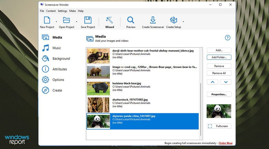Click the Open Project folder icon

tap(66, 20)
